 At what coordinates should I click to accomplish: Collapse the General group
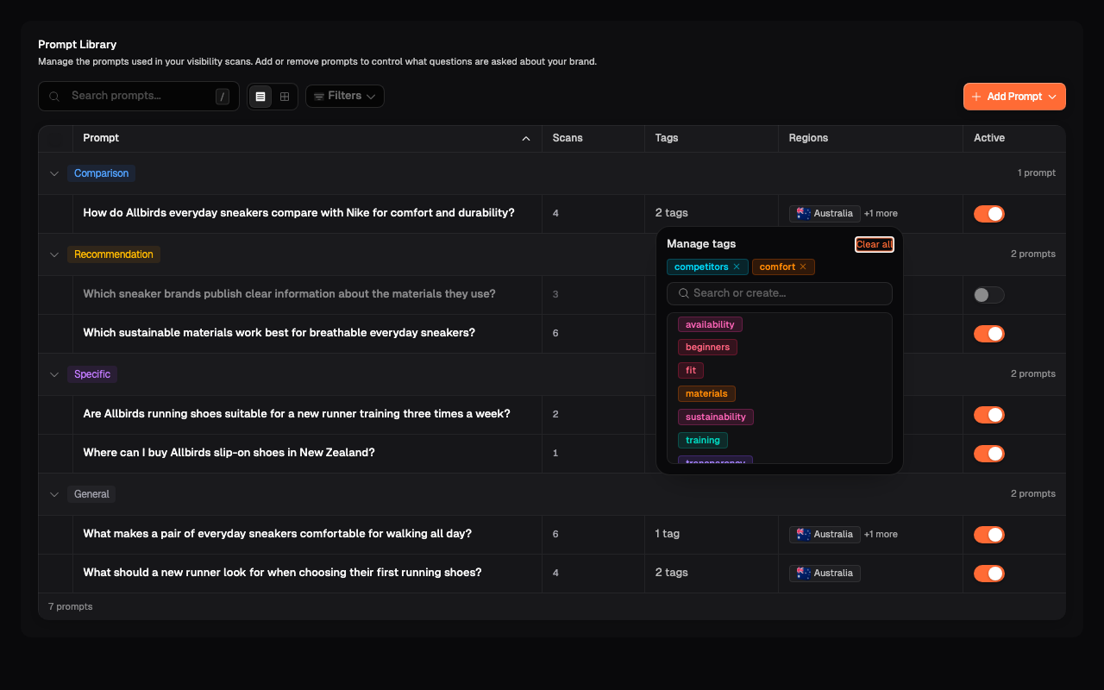click(54, 494)
